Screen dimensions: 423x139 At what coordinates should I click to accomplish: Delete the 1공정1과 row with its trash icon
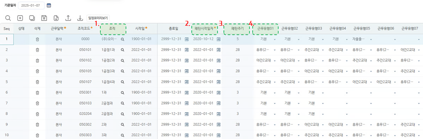pos(37,50)
